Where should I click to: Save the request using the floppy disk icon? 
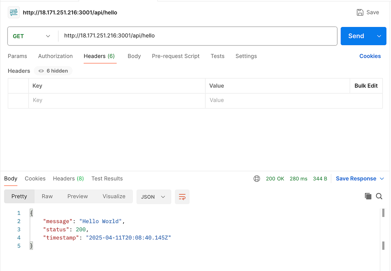(360, 12)
